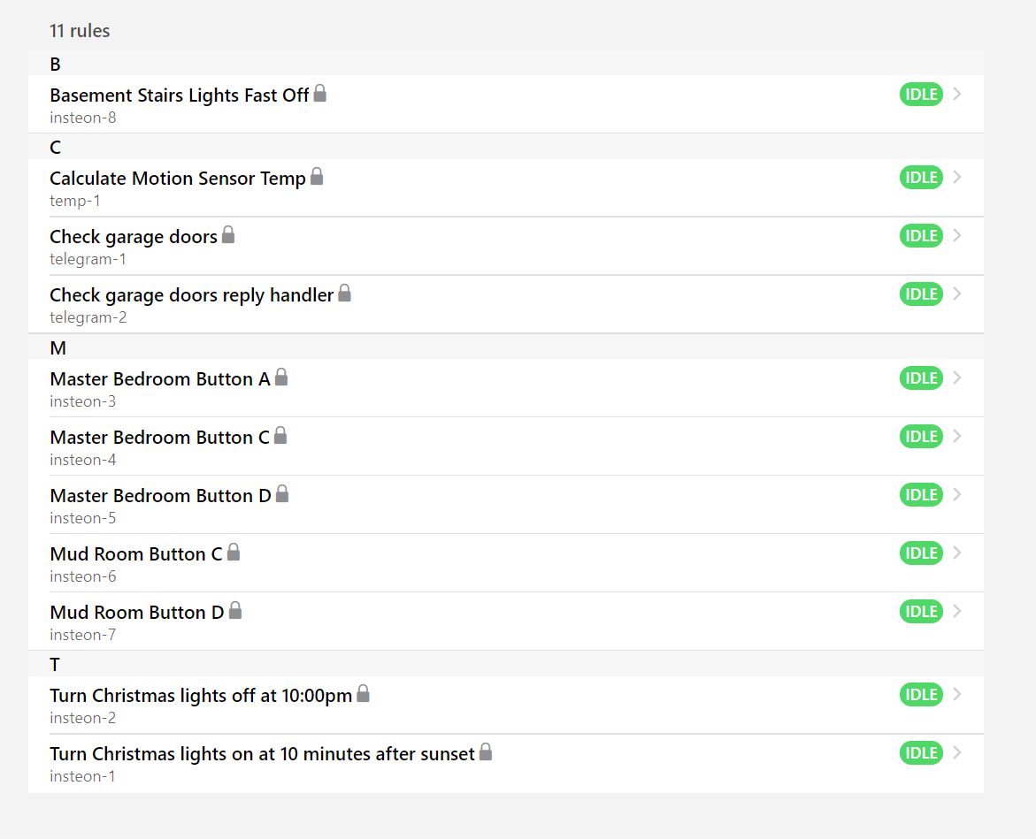Image resolution: width=1036 pixels, height=839 pixels.
Task: Select the M section header
Action: pos(58,348)
